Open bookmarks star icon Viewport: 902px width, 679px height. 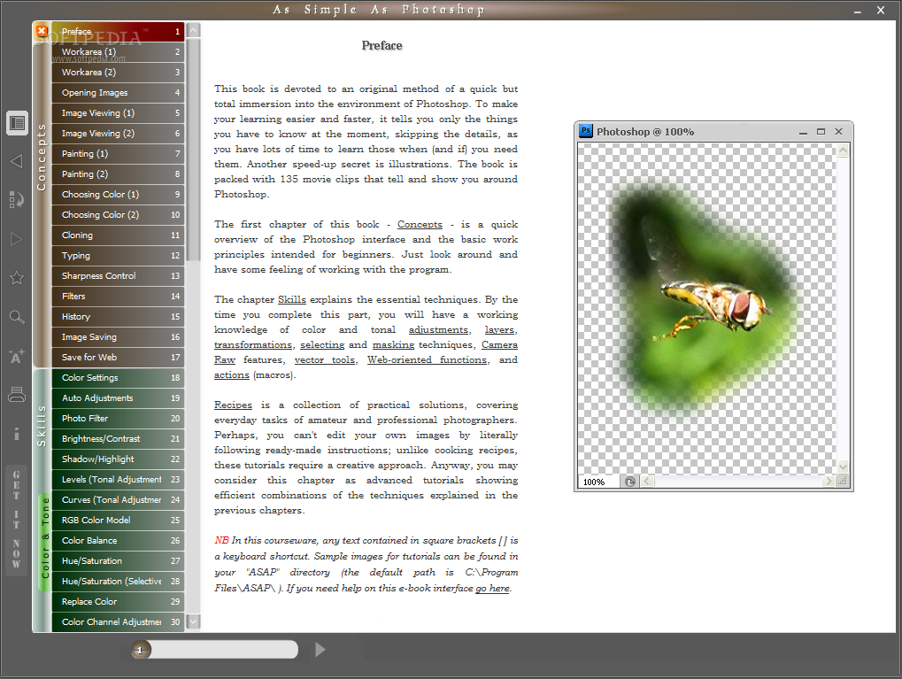point(17,278)
